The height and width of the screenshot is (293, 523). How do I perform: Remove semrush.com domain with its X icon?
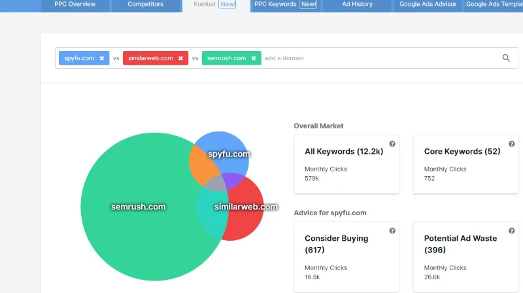coord(254,58)
